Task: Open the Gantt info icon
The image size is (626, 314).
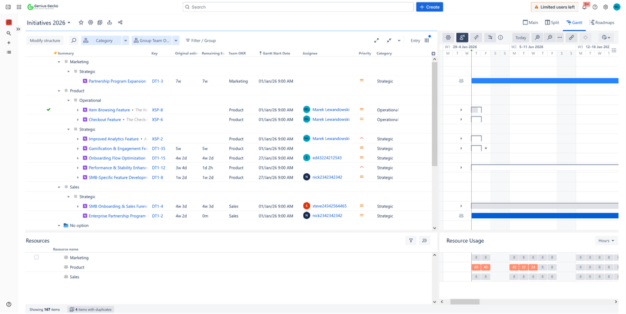Action: coord(501,38)
